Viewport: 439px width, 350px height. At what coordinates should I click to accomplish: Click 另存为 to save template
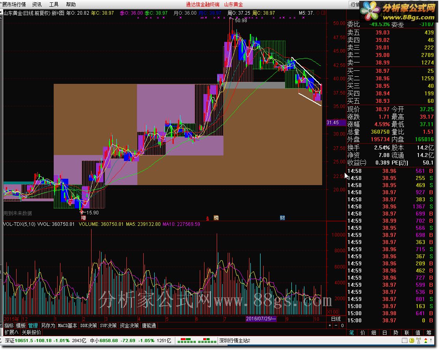pyautogui.click(x=48, y=325)
